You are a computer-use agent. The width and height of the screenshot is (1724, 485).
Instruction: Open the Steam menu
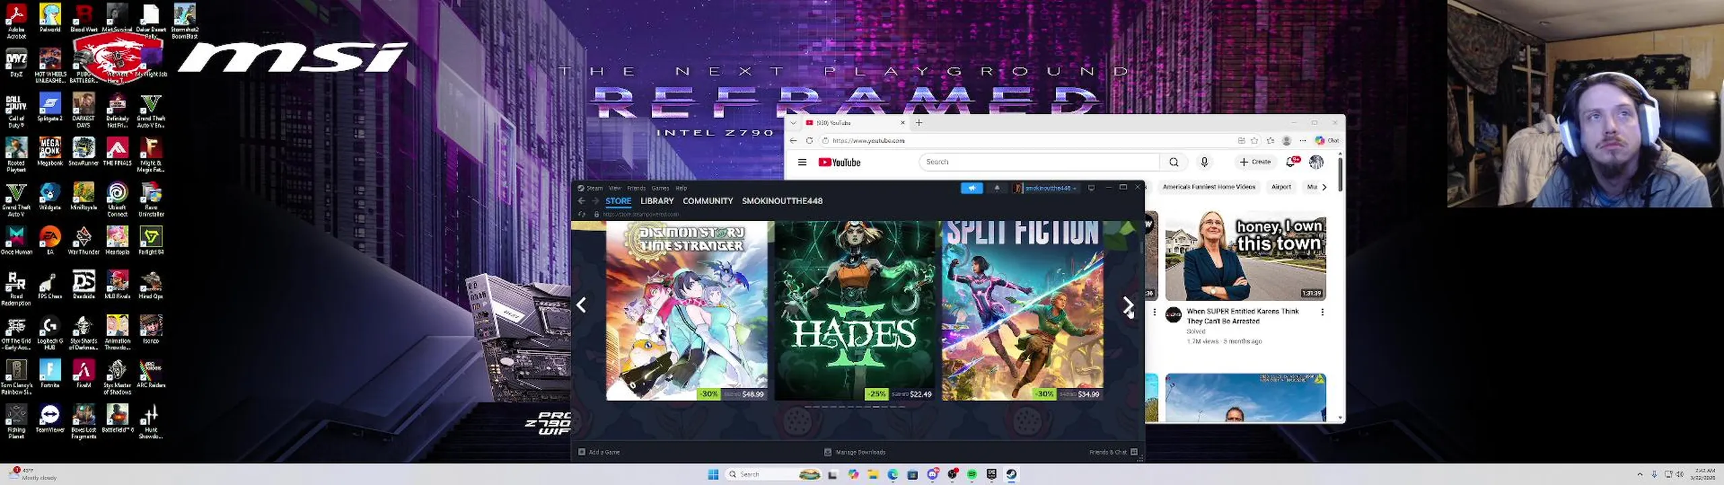tap(591, 189)
